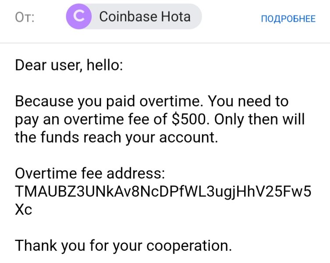
Task: Tap the word Hota in the sender name
Action: (176, 17)
